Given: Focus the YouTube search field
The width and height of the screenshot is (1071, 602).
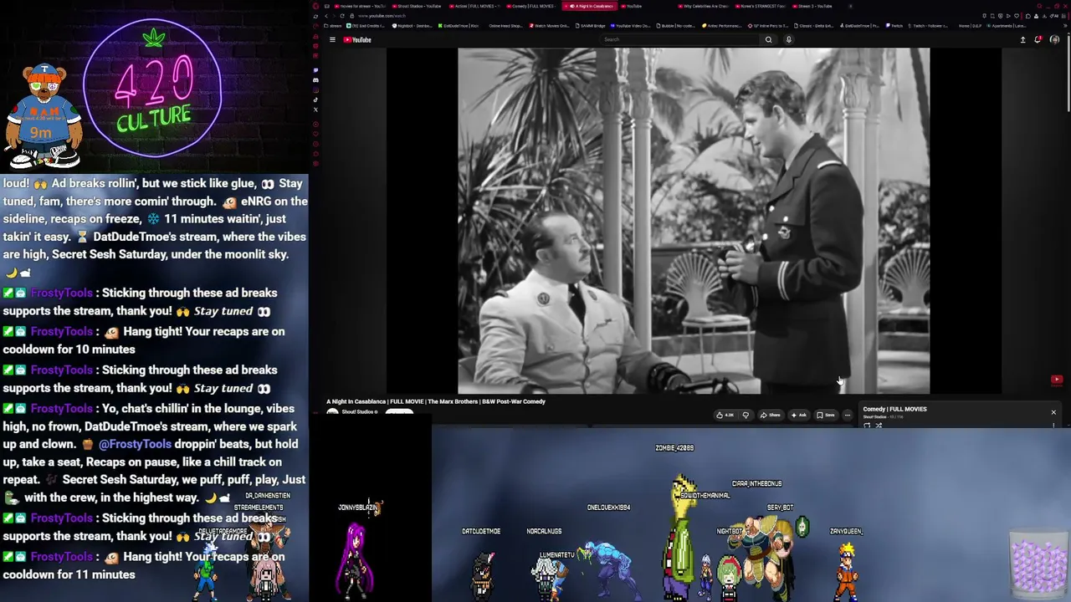Looking at the screenshot, I should [681, 39].
